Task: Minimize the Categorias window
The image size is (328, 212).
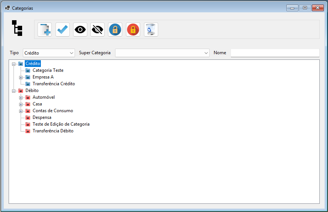Action: click(x=292, y=8)
